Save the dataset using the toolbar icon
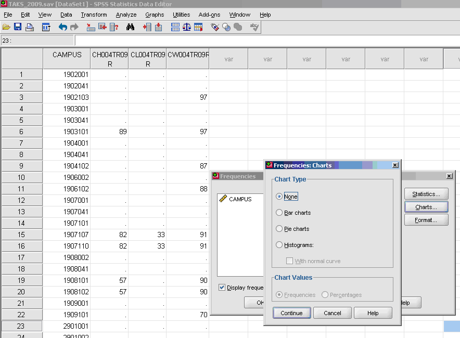The width and height of the screenshot is (460, 338). pyautogui.click(x=17, y=27)
